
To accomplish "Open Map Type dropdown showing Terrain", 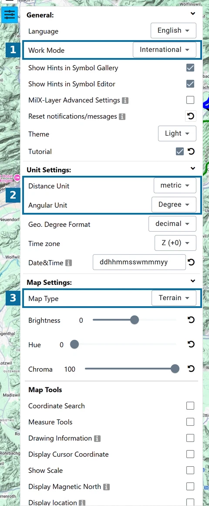I will point(174,298).
